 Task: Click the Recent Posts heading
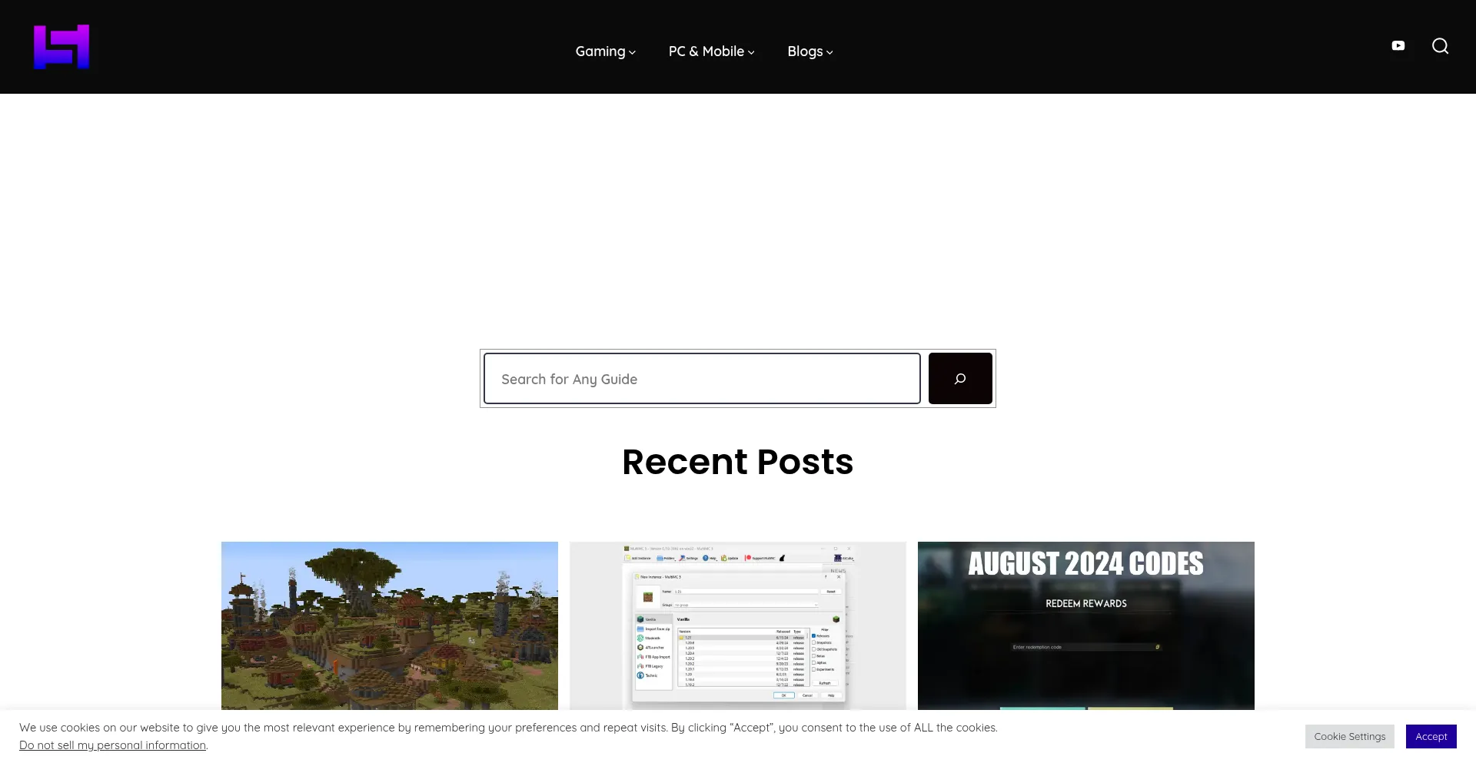click(737, 462)
